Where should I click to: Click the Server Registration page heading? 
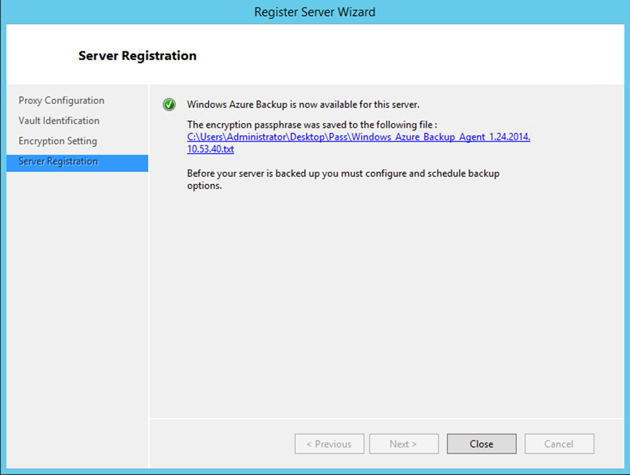(x=138, y=56)
